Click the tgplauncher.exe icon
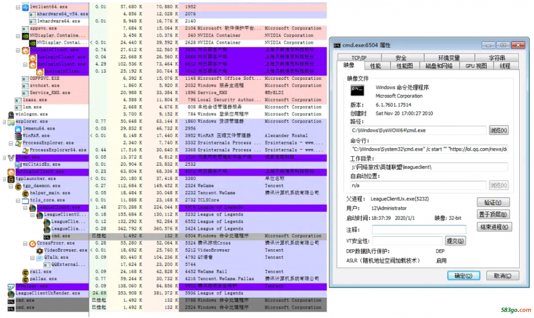The width and height of the screenshot is (534, 318). pos(11,179)
